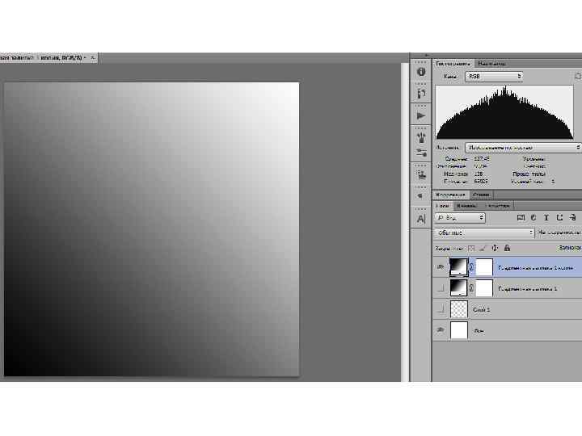This screenshot has height=436, width=582.
Task: Click mask link icon on selected gradient copy layer
Action: pyautogui.click(x=471, y=267)
